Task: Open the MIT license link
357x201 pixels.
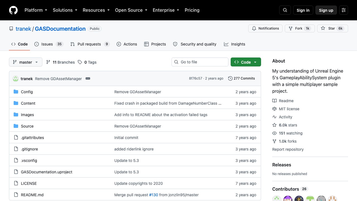Action: [286, 109]
